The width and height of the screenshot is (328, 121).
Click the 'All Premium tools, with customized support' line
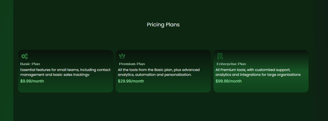(x=253, y=70)
